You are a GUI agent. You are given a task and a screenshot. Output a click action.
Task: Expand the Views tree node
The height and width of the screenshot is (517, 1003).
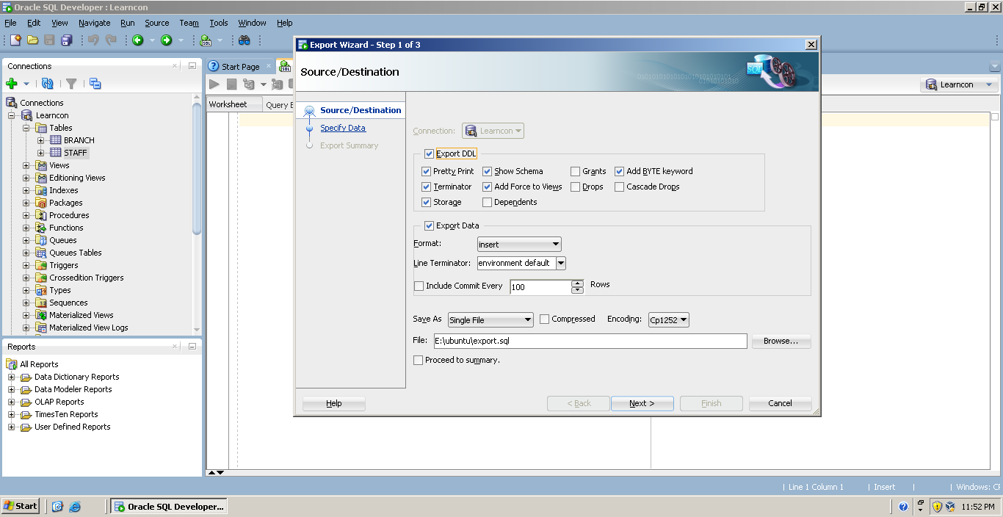26,165
